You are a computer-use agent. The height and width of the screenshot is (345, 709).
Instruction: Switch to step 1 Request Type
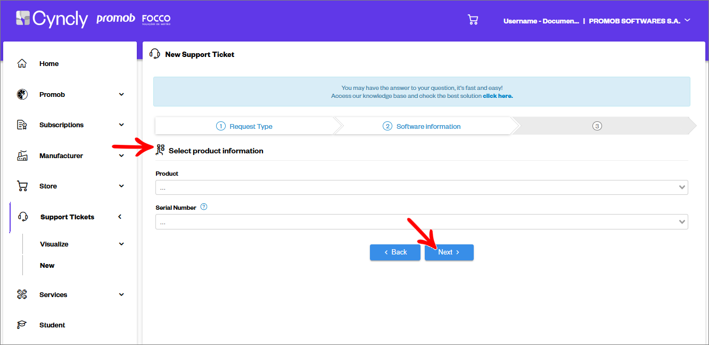pyautogui.click(x=244, y=126)
